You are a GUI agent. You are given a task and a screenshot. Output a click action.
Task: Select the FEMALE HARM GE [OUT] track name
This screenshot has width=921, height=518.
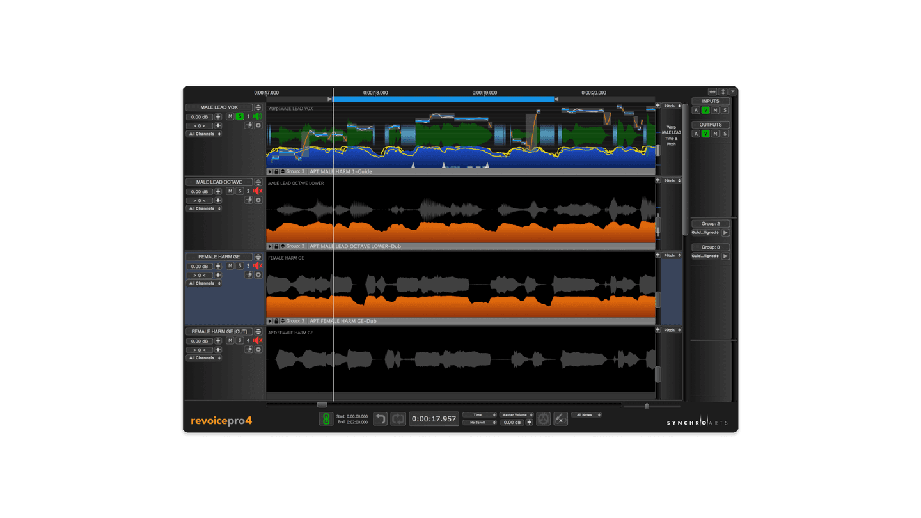(x=219, y=332)
